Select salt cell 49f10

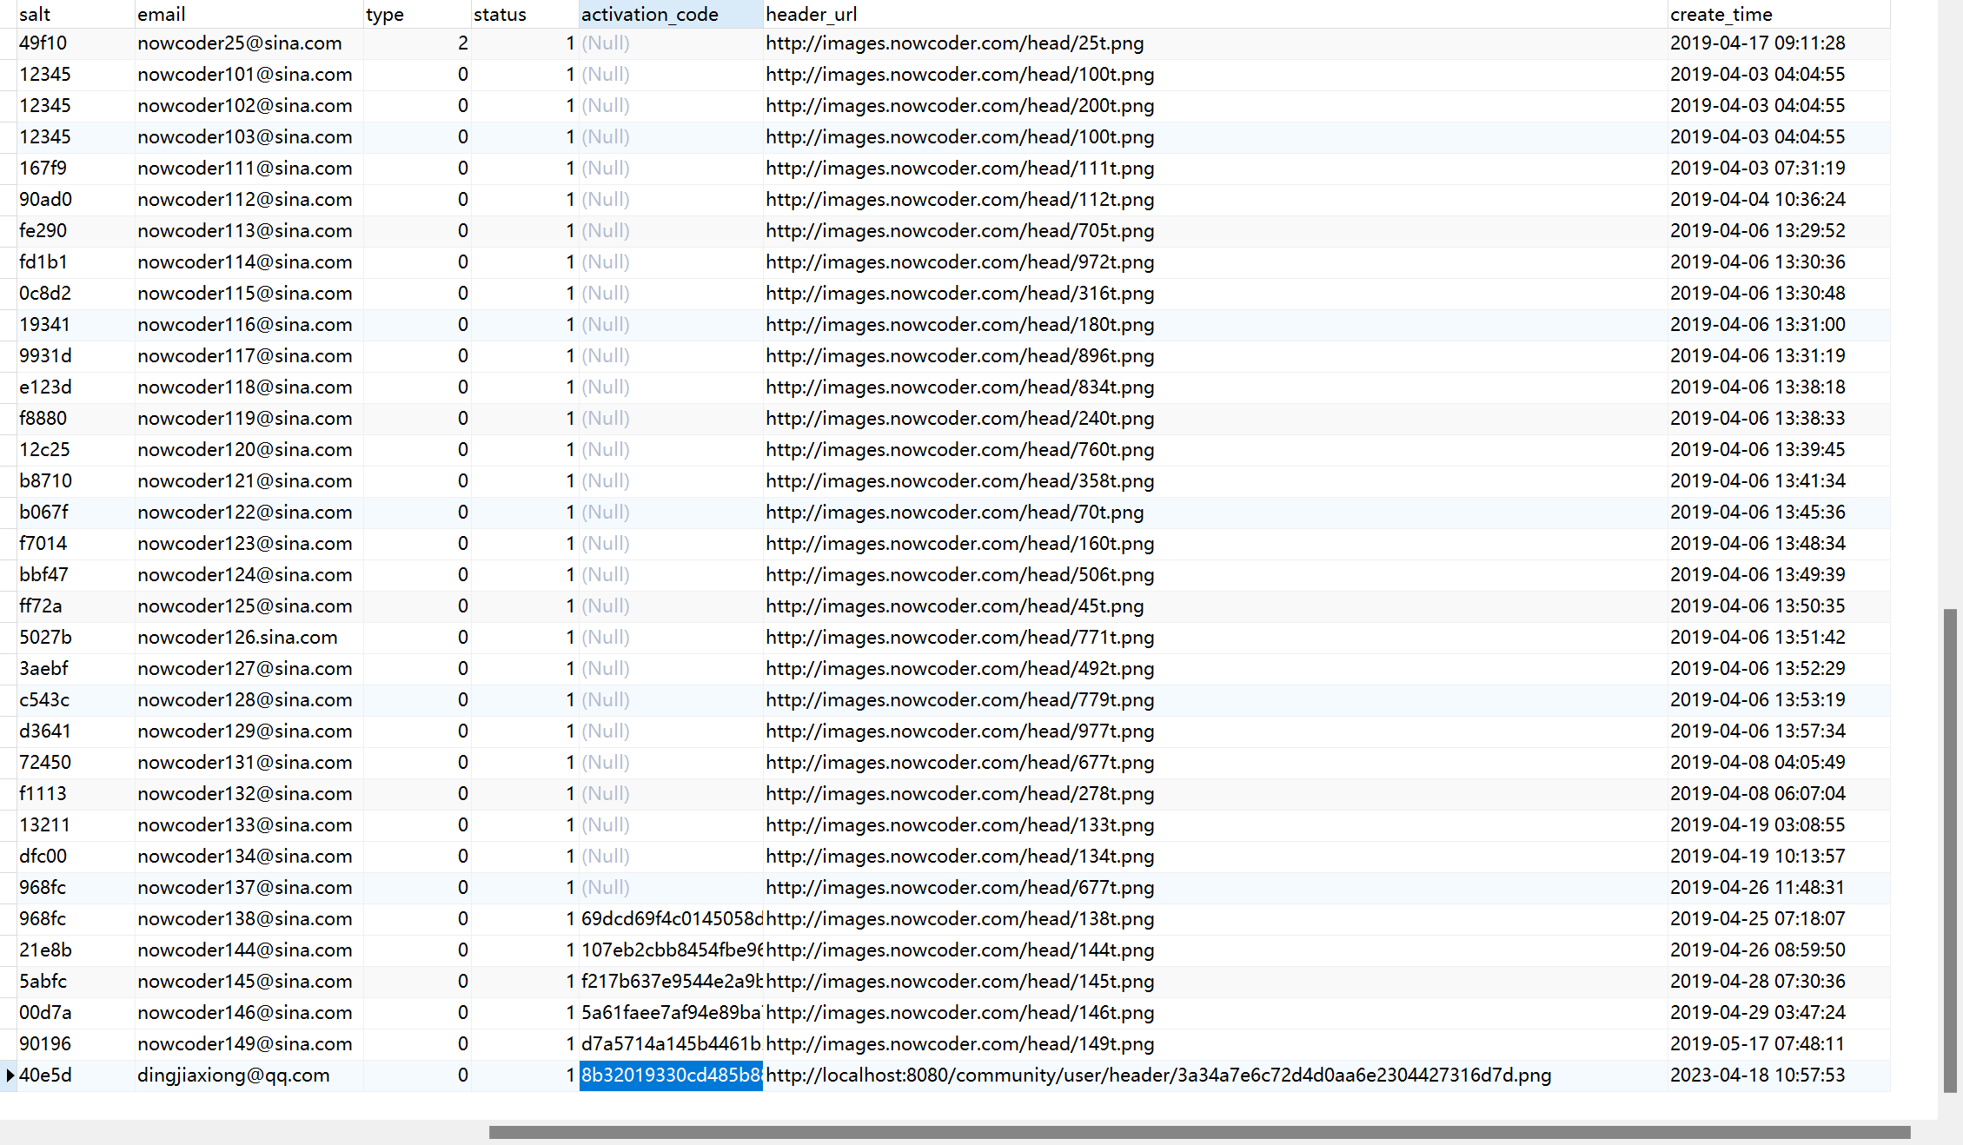point(76,43)
